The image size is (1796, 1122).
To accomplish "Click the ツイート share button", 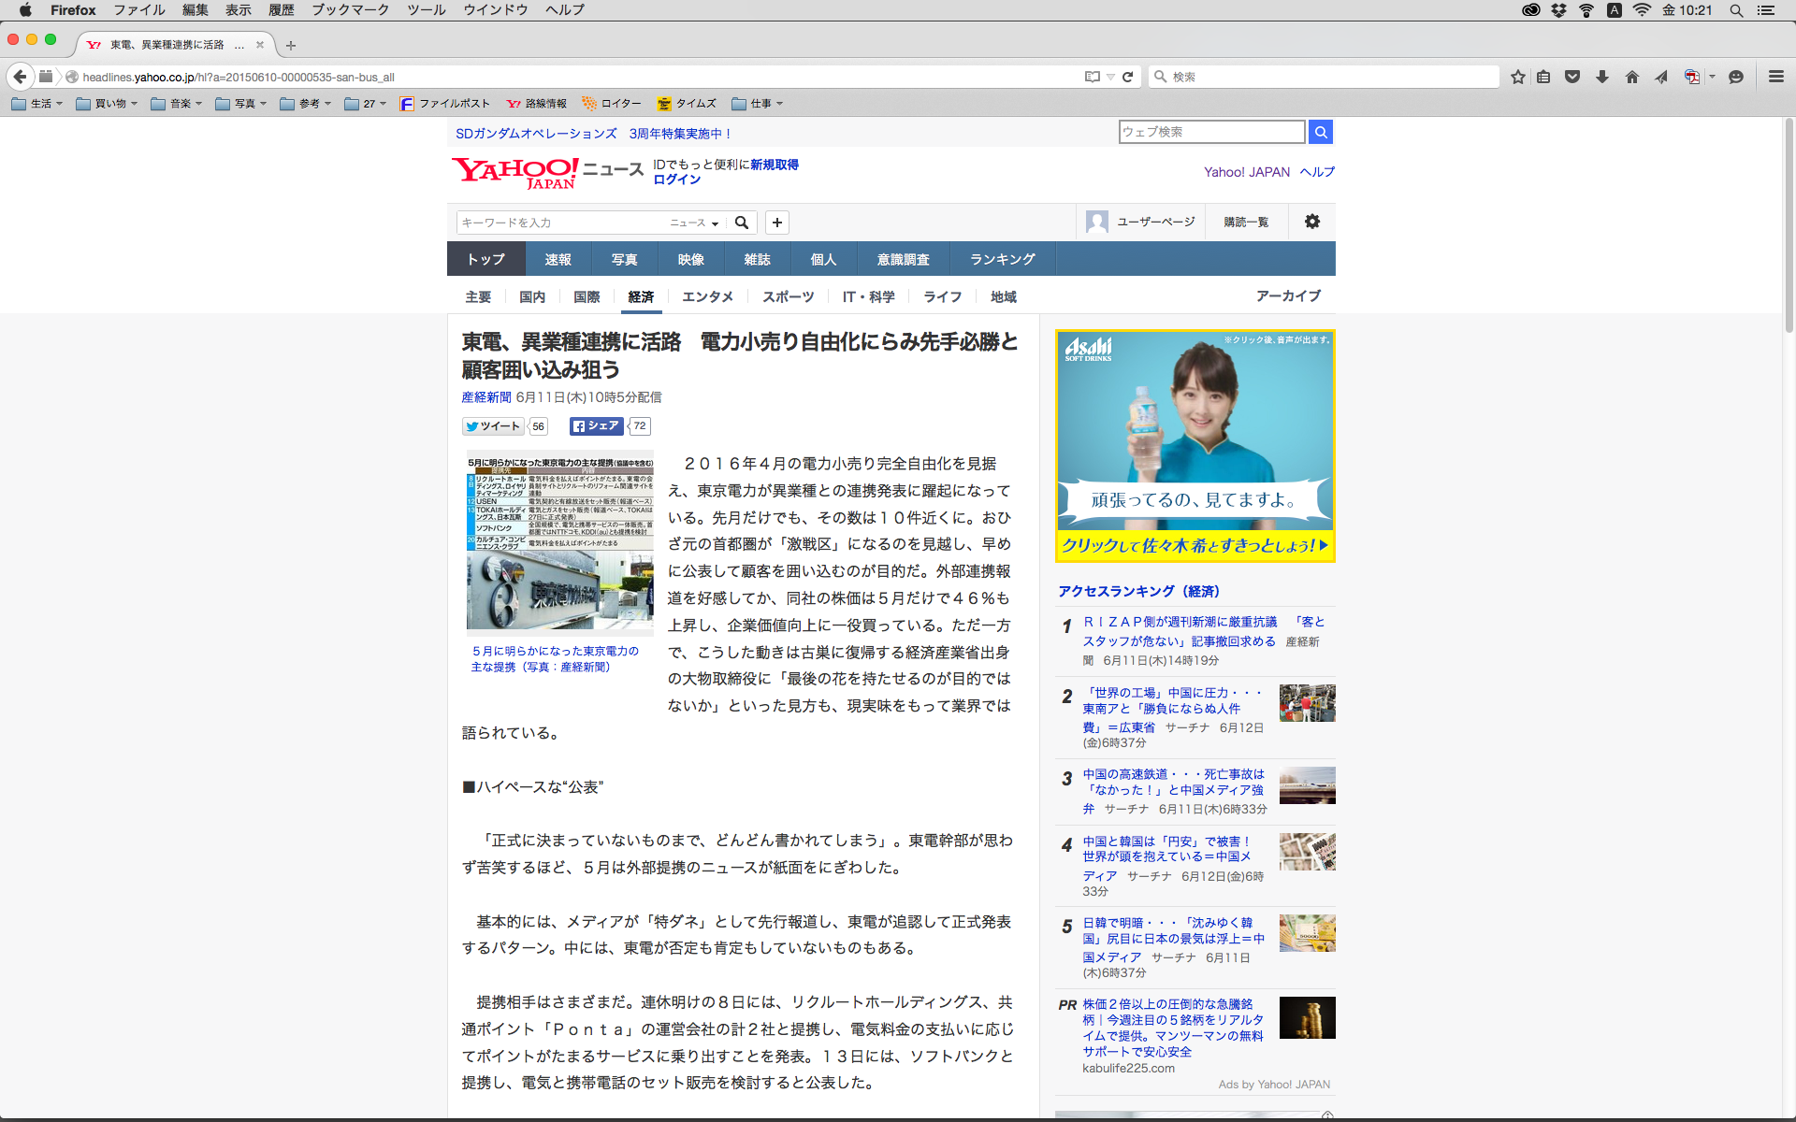I will [493, 426].
